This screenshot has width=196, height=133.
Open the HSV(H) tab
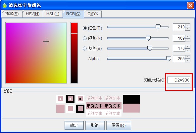point(33,14)
